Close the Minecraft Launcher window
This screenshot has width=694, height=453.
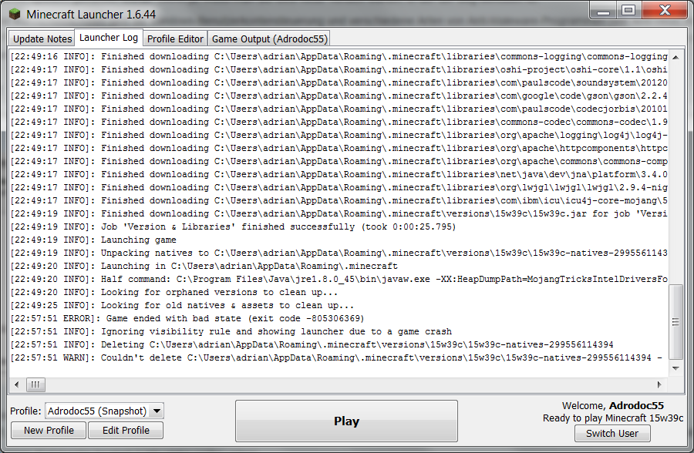pos(665,11)
